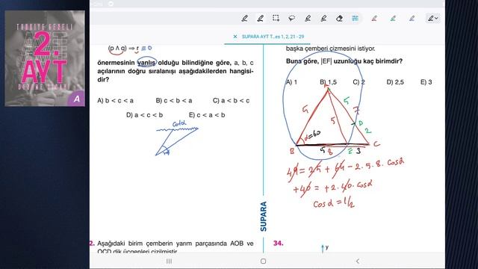Pick the red pen preset
478x269 pixels.
tap(374, 18)
